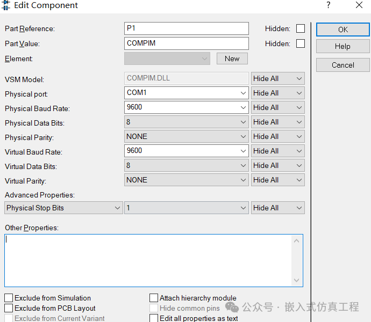Close the Edit Component dialog
This screenshot has height=322, width=371.
(x=359, y=5)
